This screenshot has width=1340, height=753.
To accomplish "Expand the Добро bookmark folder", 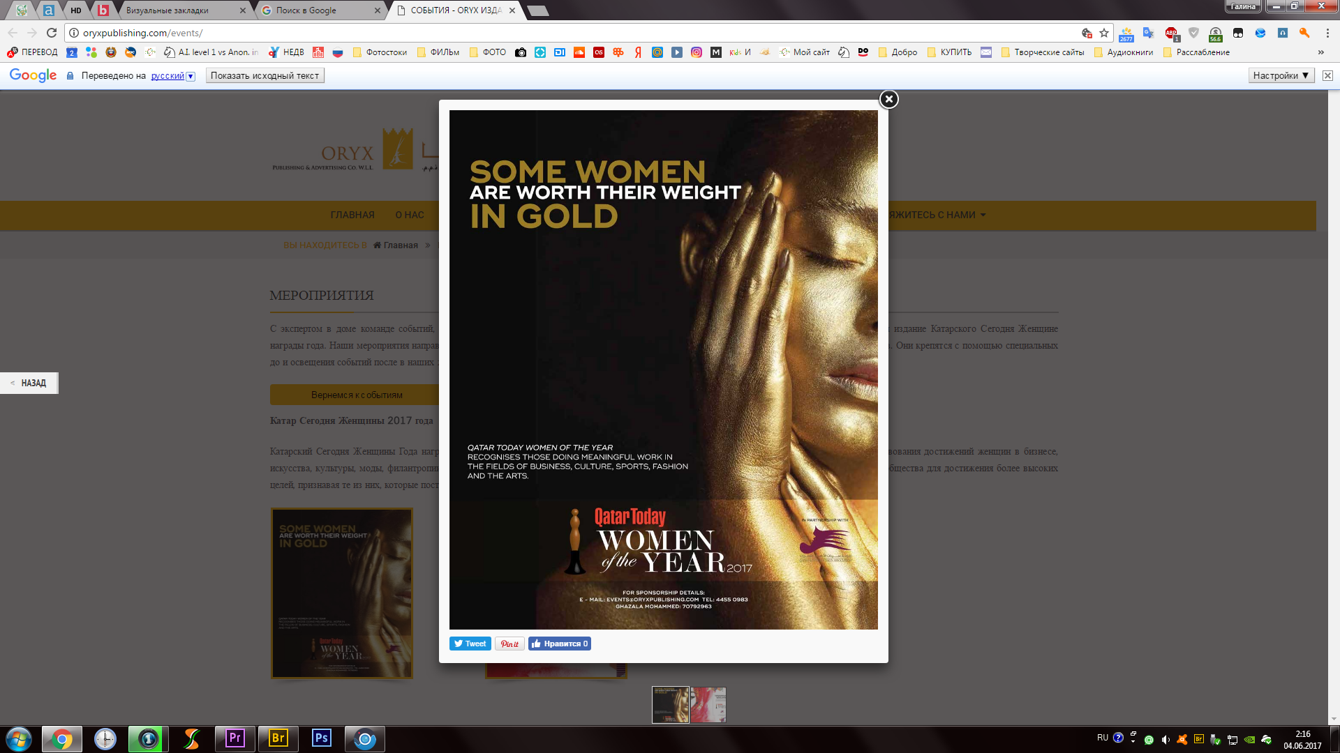I will [898, 52].
